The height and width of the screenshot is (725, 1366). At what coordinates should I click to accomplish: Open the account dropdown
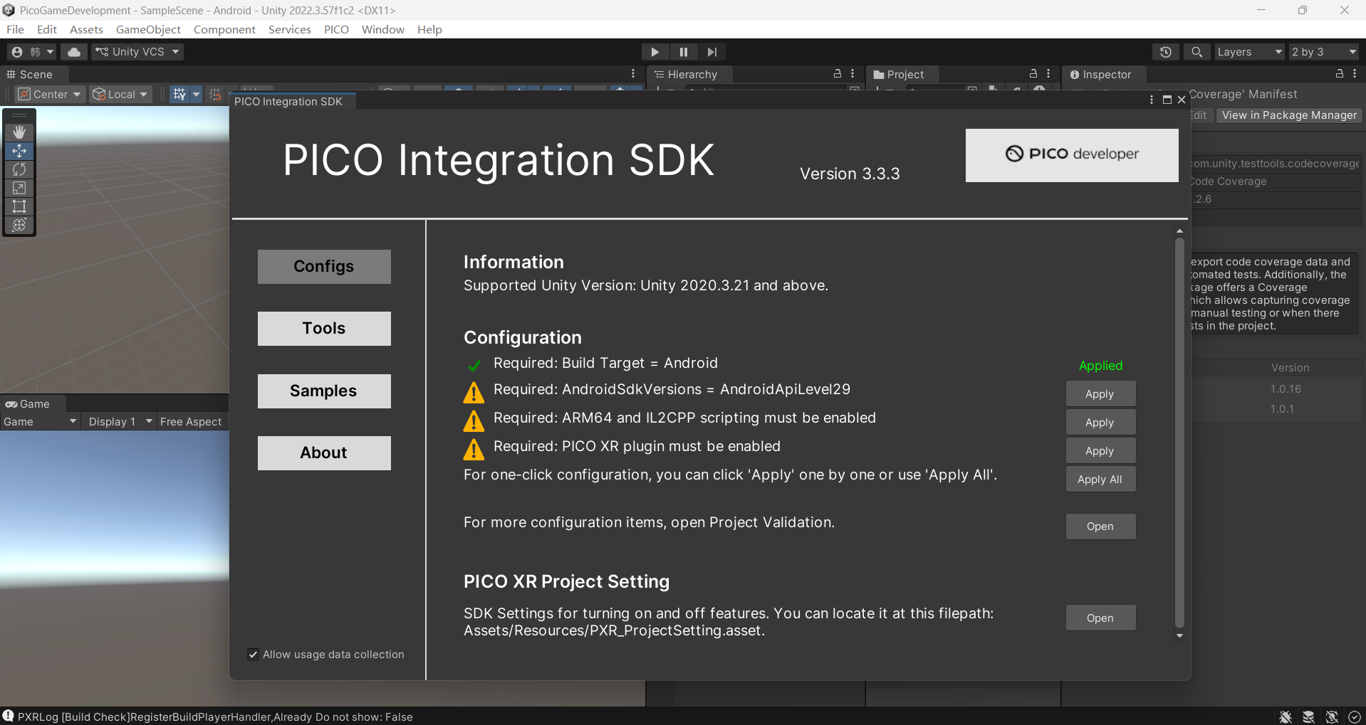tap(33, 52)
